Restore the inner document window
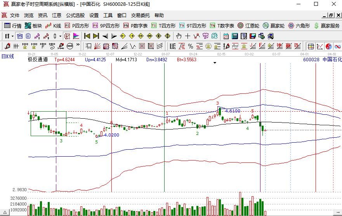 coord(331,16)
